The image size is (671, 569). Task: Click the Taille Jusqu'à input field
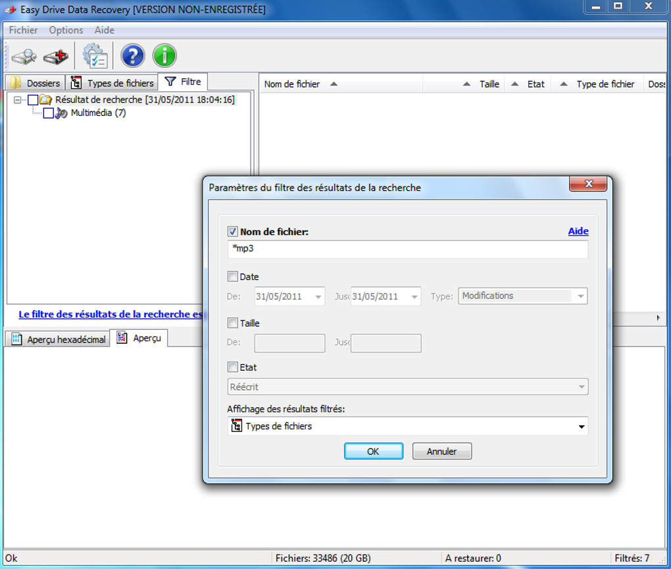coord(386,343)
